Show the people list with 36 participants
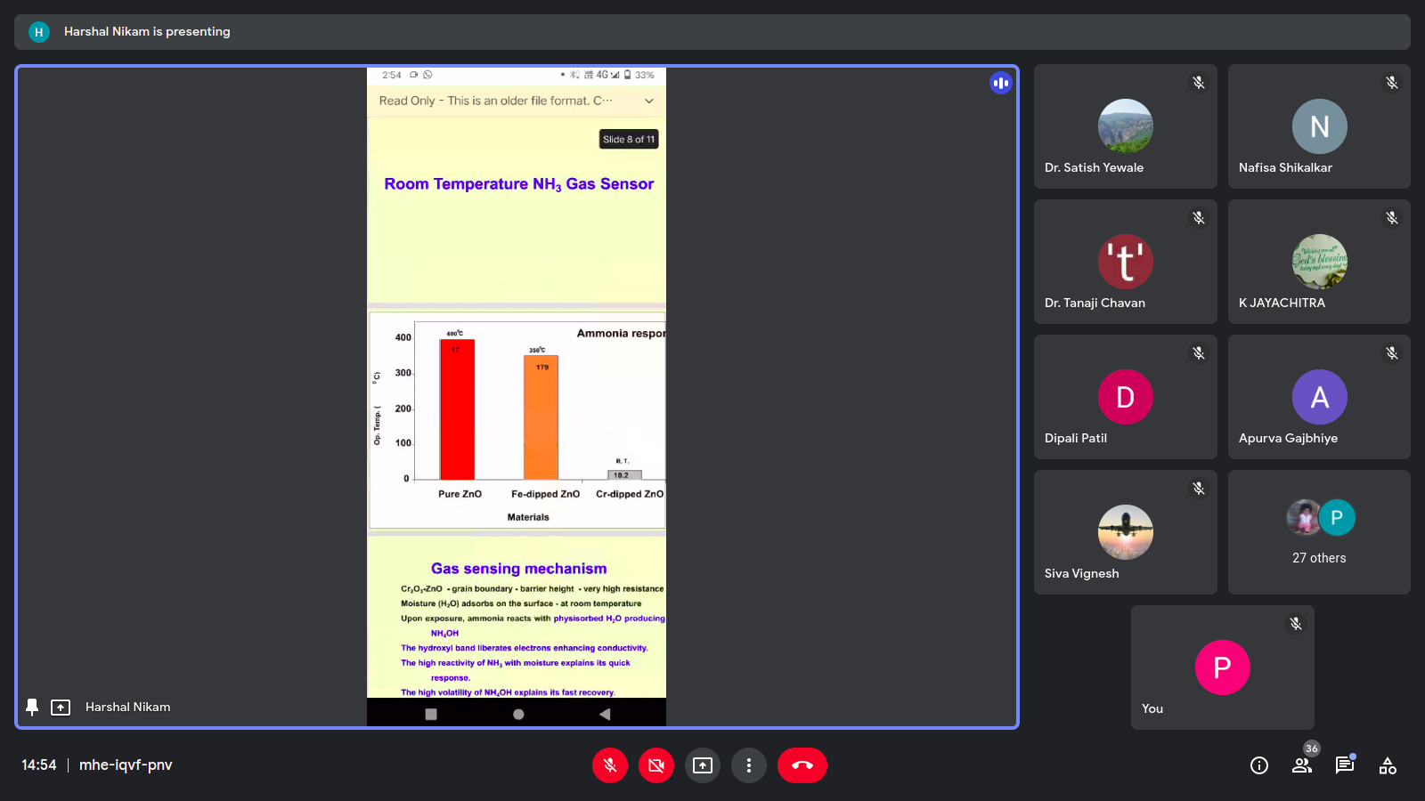Viewport: 1425px width, 801px height. click(x=1302, y=765)
